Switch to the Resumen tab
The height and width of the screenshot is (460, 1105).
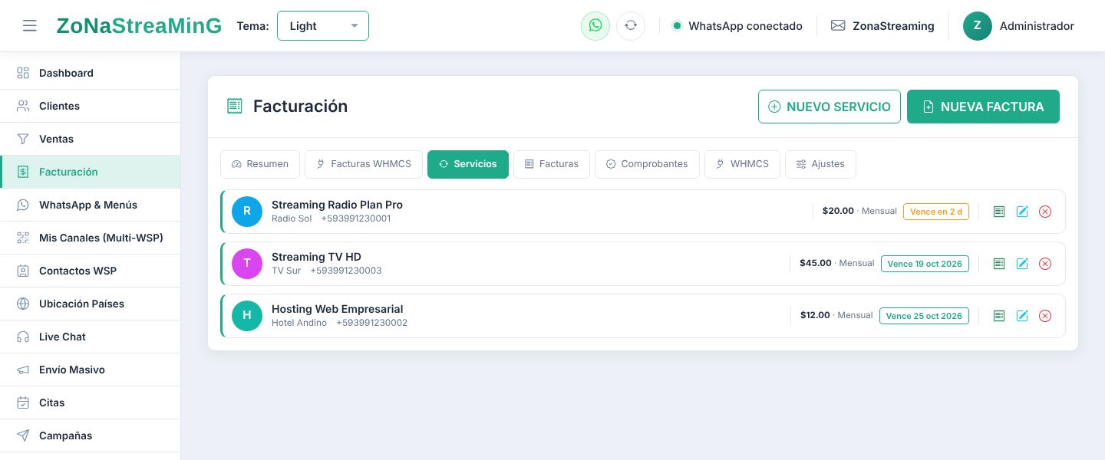click(260, 164)
